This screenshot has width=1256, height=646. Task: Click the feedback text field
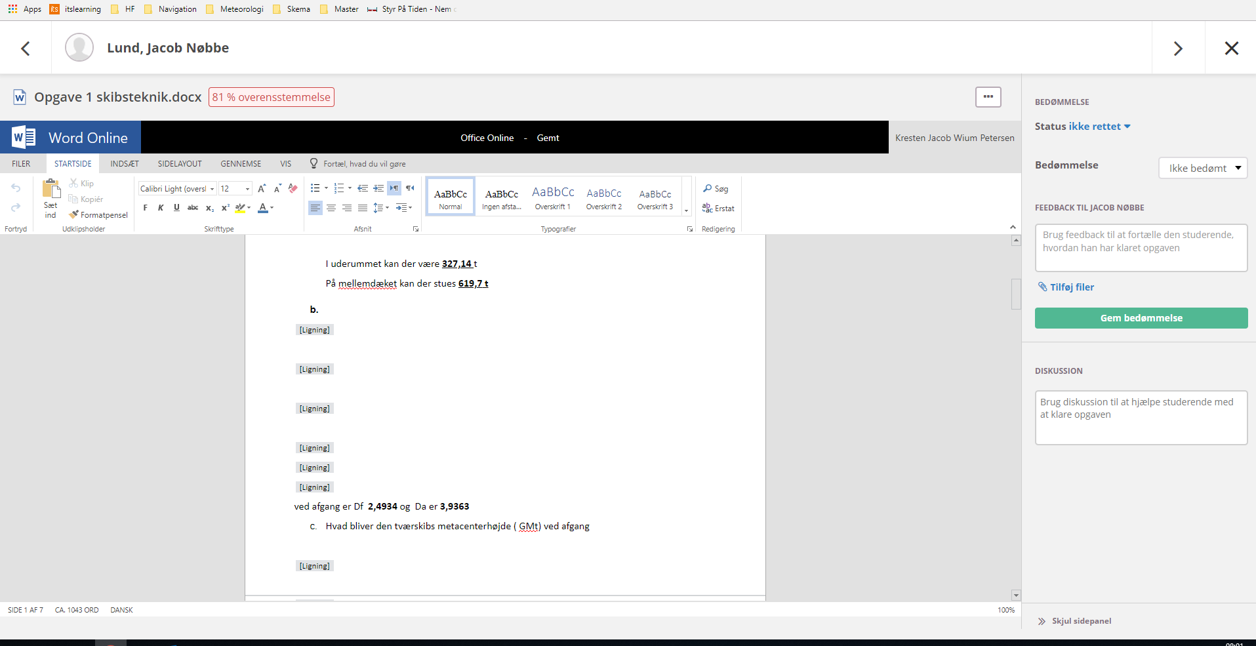1141,248
